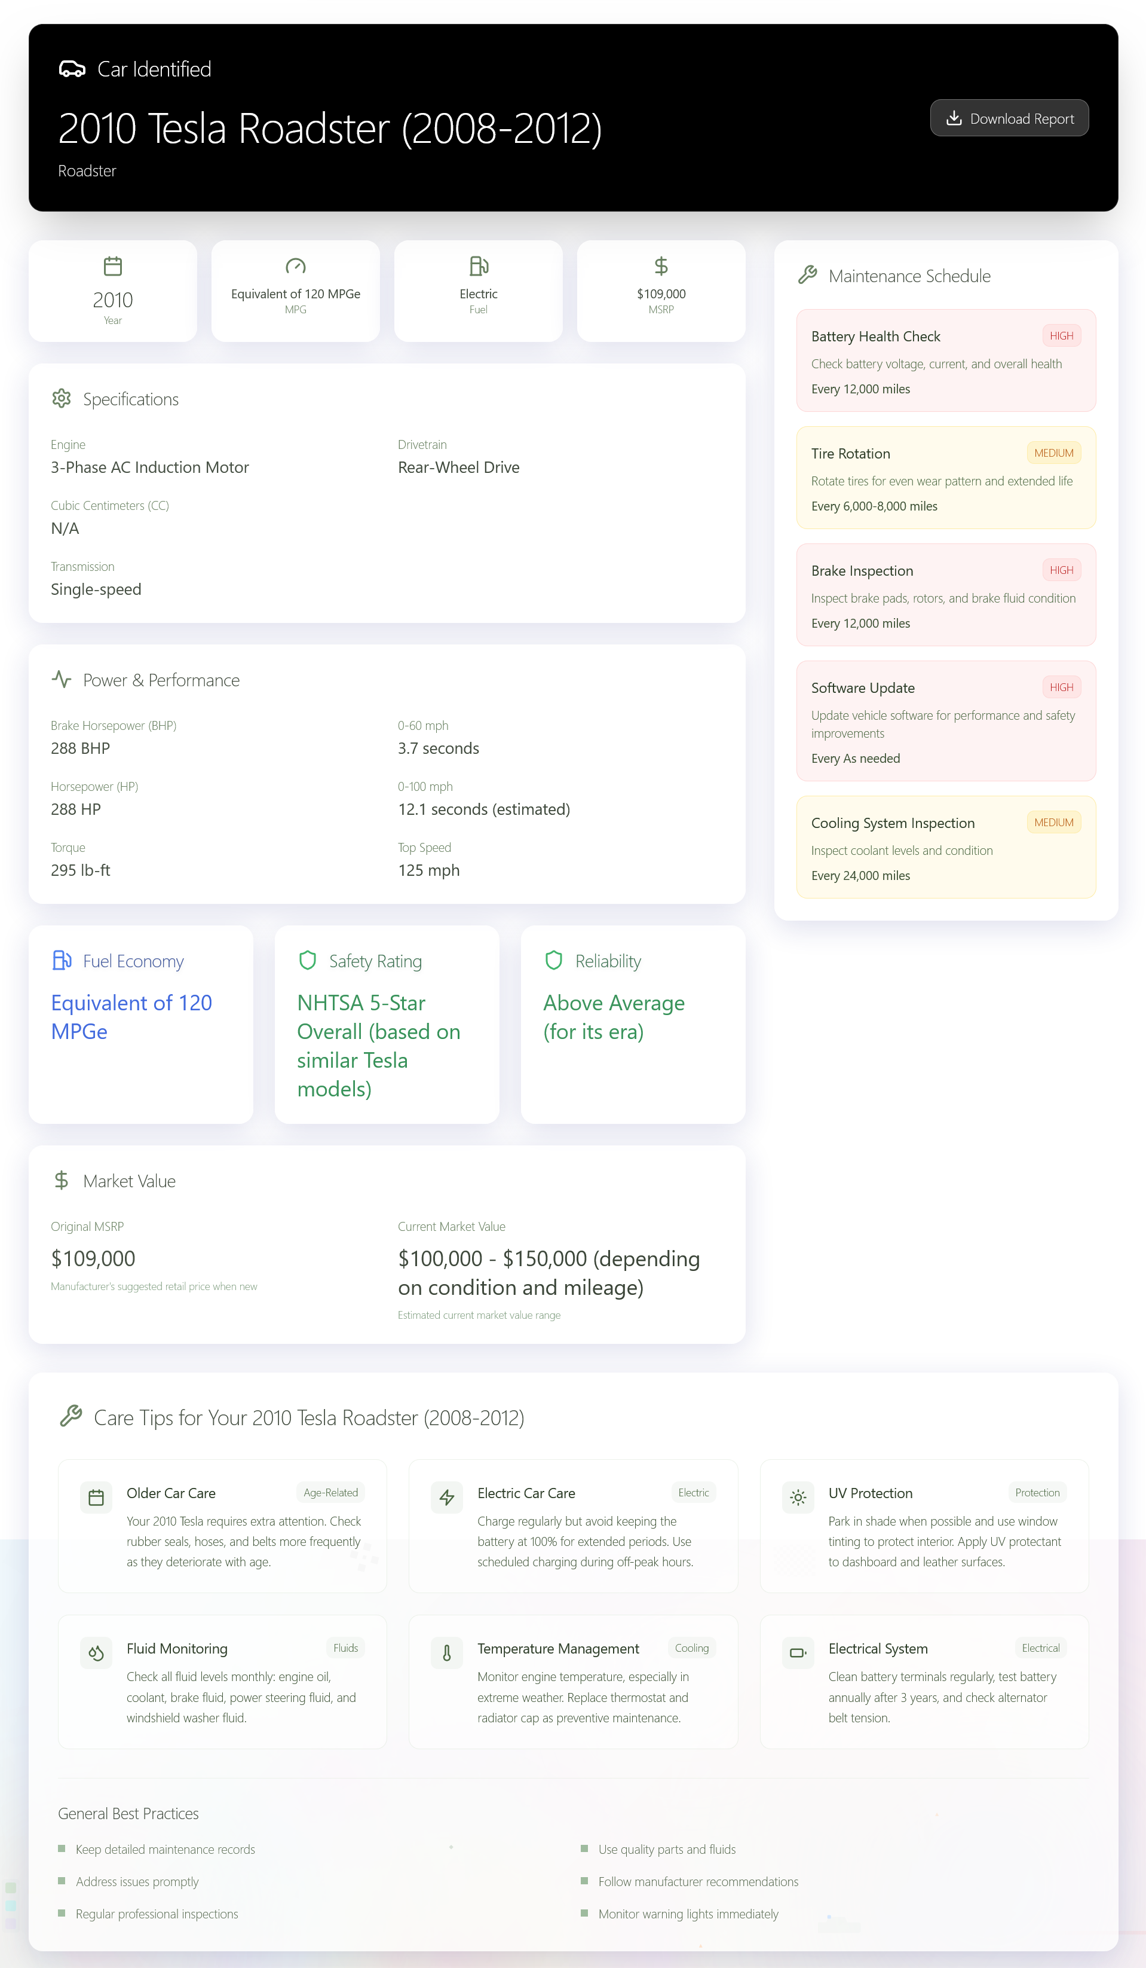Click the HIGH badge on Software Update
Image resolution: width=1146 pixels, height=1968 pixels.
pyautogui.click(x=1061, y=687)
